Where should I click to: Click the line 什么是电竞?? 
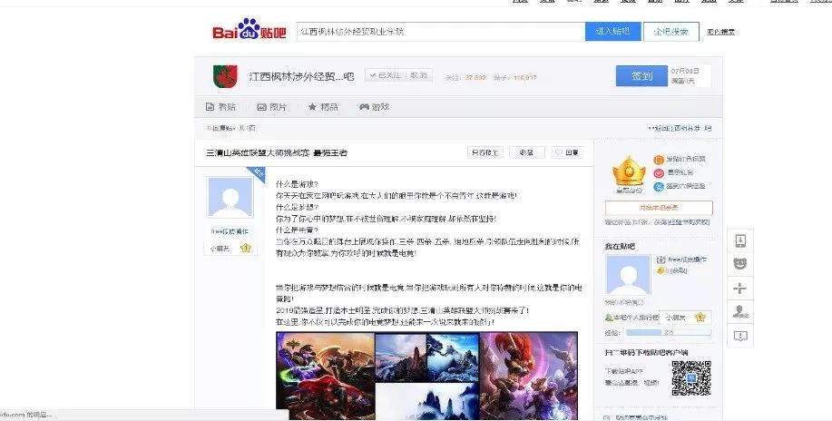point(297,230)
